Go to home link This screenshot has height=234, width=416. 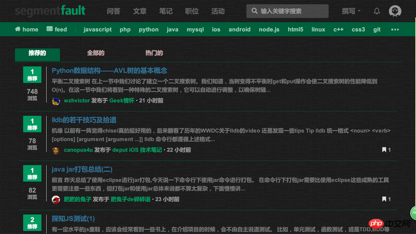tap(27, 29)
